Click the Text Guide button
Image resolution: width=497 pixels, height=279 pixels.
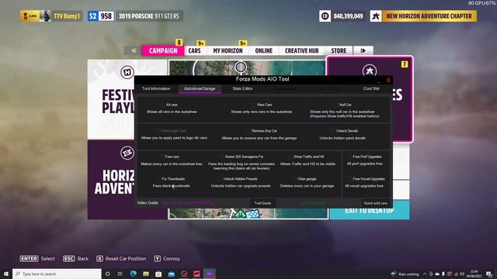point(262,203)
